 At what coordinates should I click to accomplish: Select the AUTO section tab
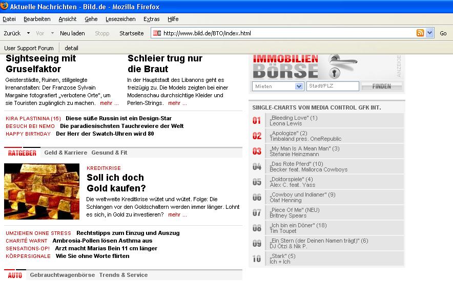click(15, 275)
